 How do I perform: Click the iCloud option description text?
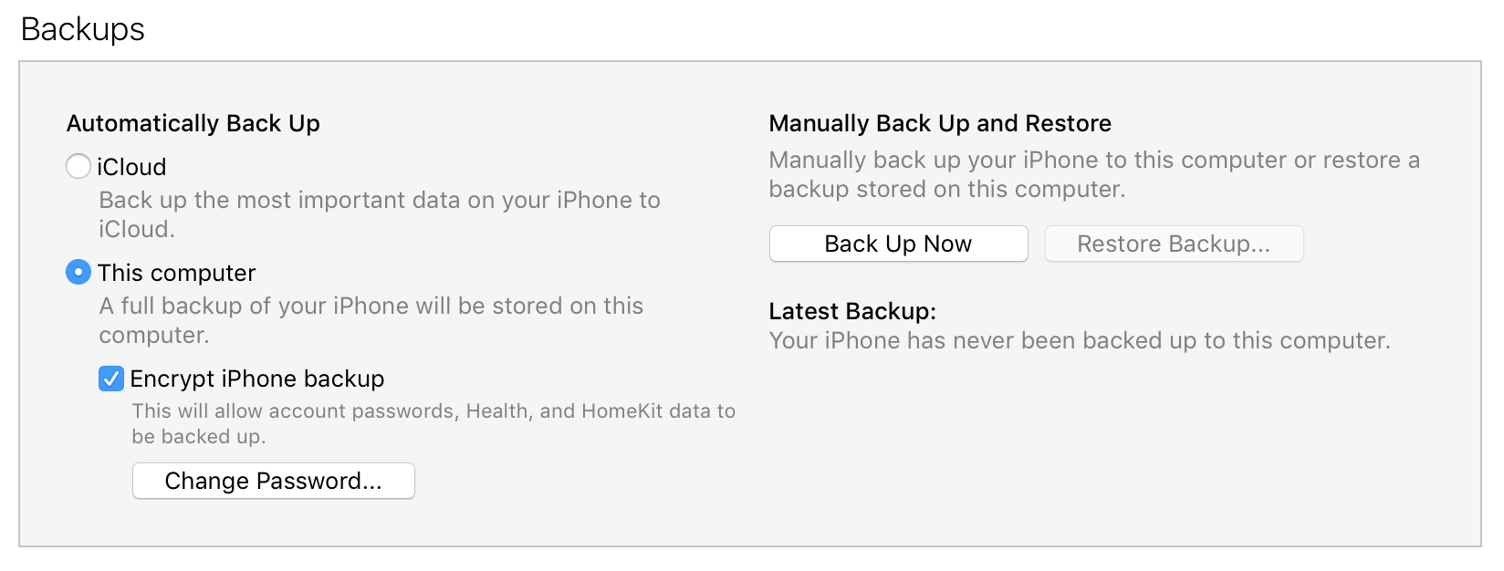point(380,214)
